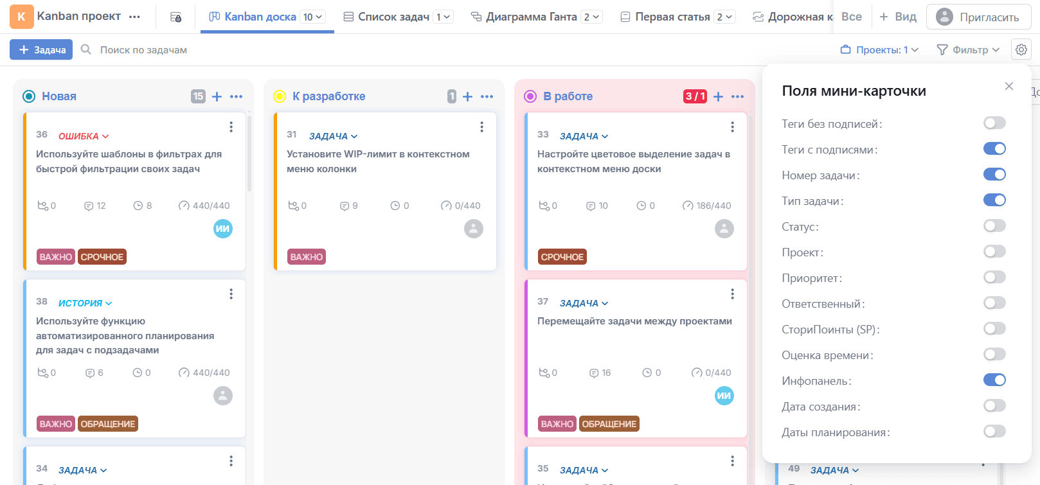Turn on the Приоритет toggle

994,278
